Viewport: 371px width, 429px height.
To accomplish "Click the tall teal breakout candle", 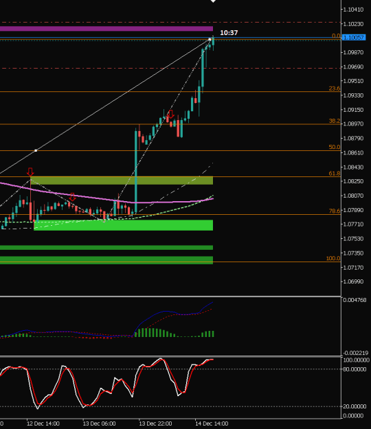I will click(136, 172).
